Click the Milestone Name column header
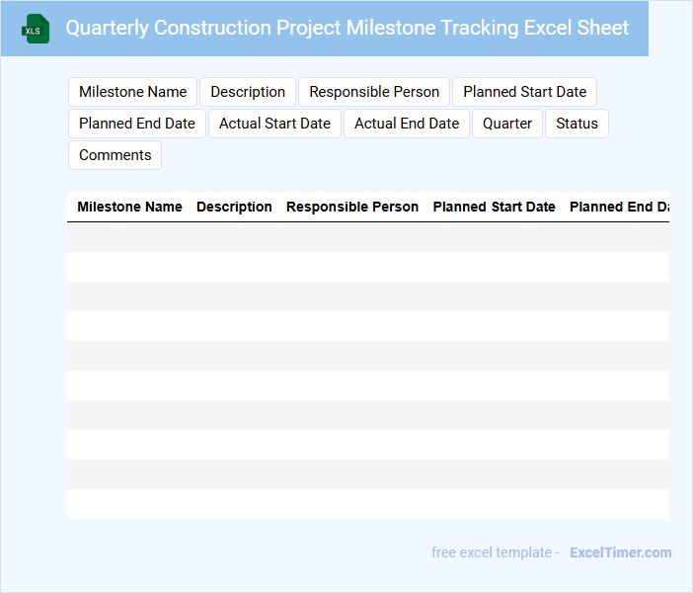693x593 pixels. pyautogui.click(x=129, y=207)
